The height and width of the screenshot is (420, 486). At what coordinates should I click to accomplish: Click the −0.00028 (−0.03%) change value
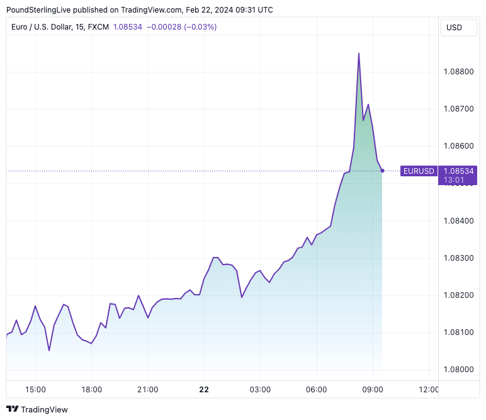(x=181, y=27)
